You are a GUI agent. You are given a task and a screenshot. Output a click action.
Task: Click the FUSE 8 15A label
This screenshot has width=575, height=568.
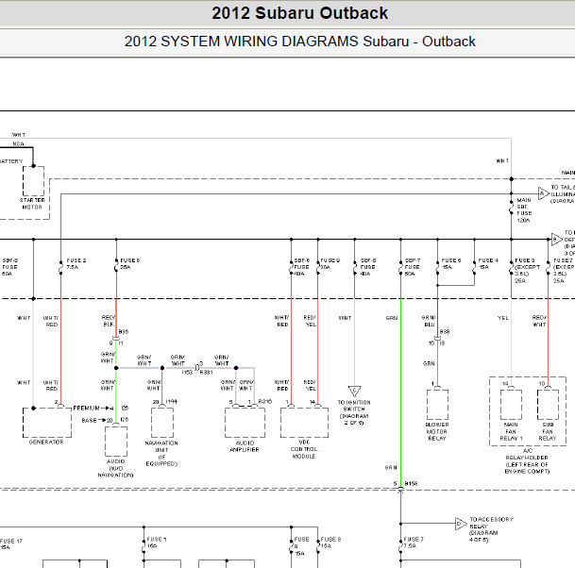(x=330, y=543)
